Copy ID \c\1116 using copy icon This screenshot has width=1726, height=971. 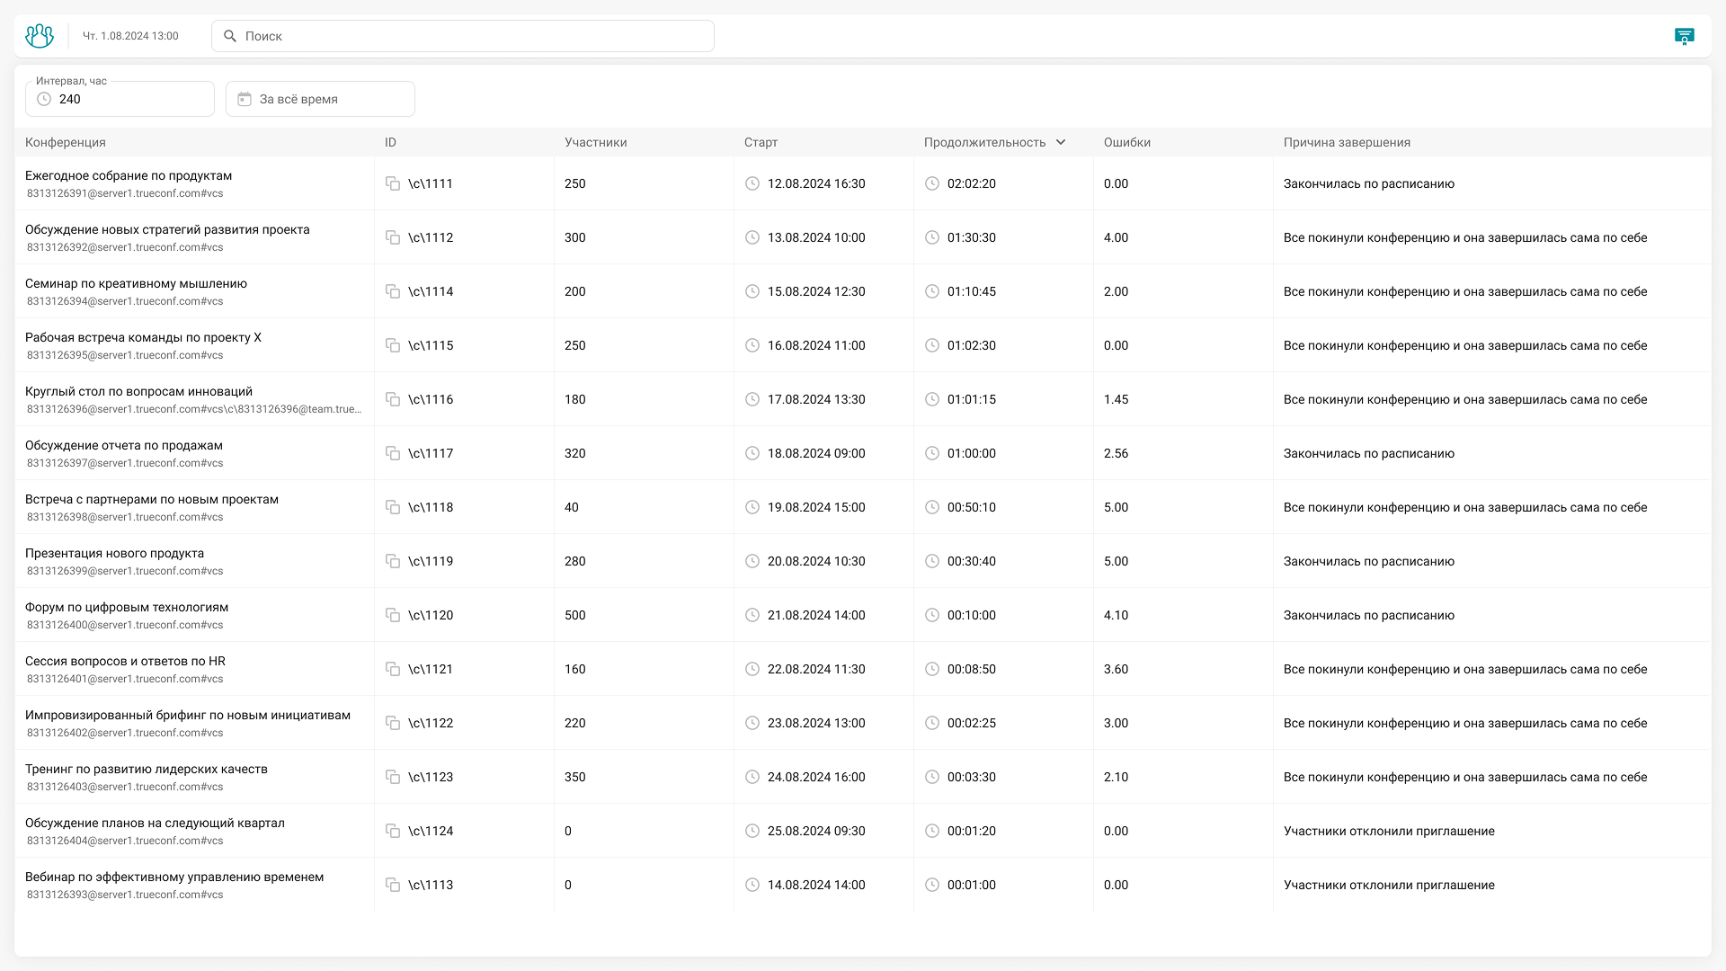393,399
